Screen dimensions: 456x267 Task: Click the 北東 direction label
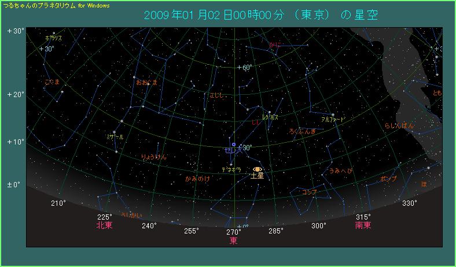[104, 225]
